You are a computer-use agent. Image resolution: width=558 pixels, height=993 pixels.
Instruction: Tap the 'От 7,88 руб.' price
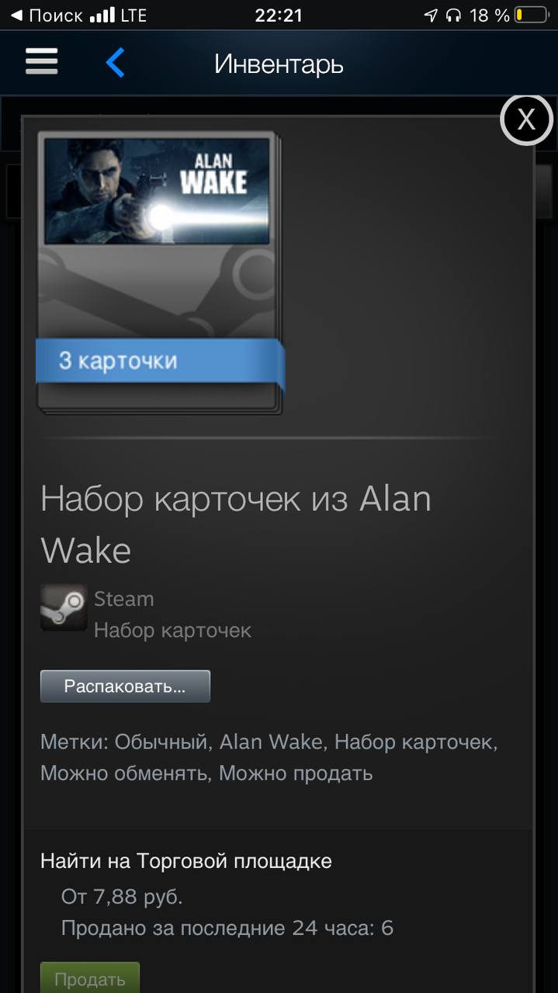coord(122,898)
